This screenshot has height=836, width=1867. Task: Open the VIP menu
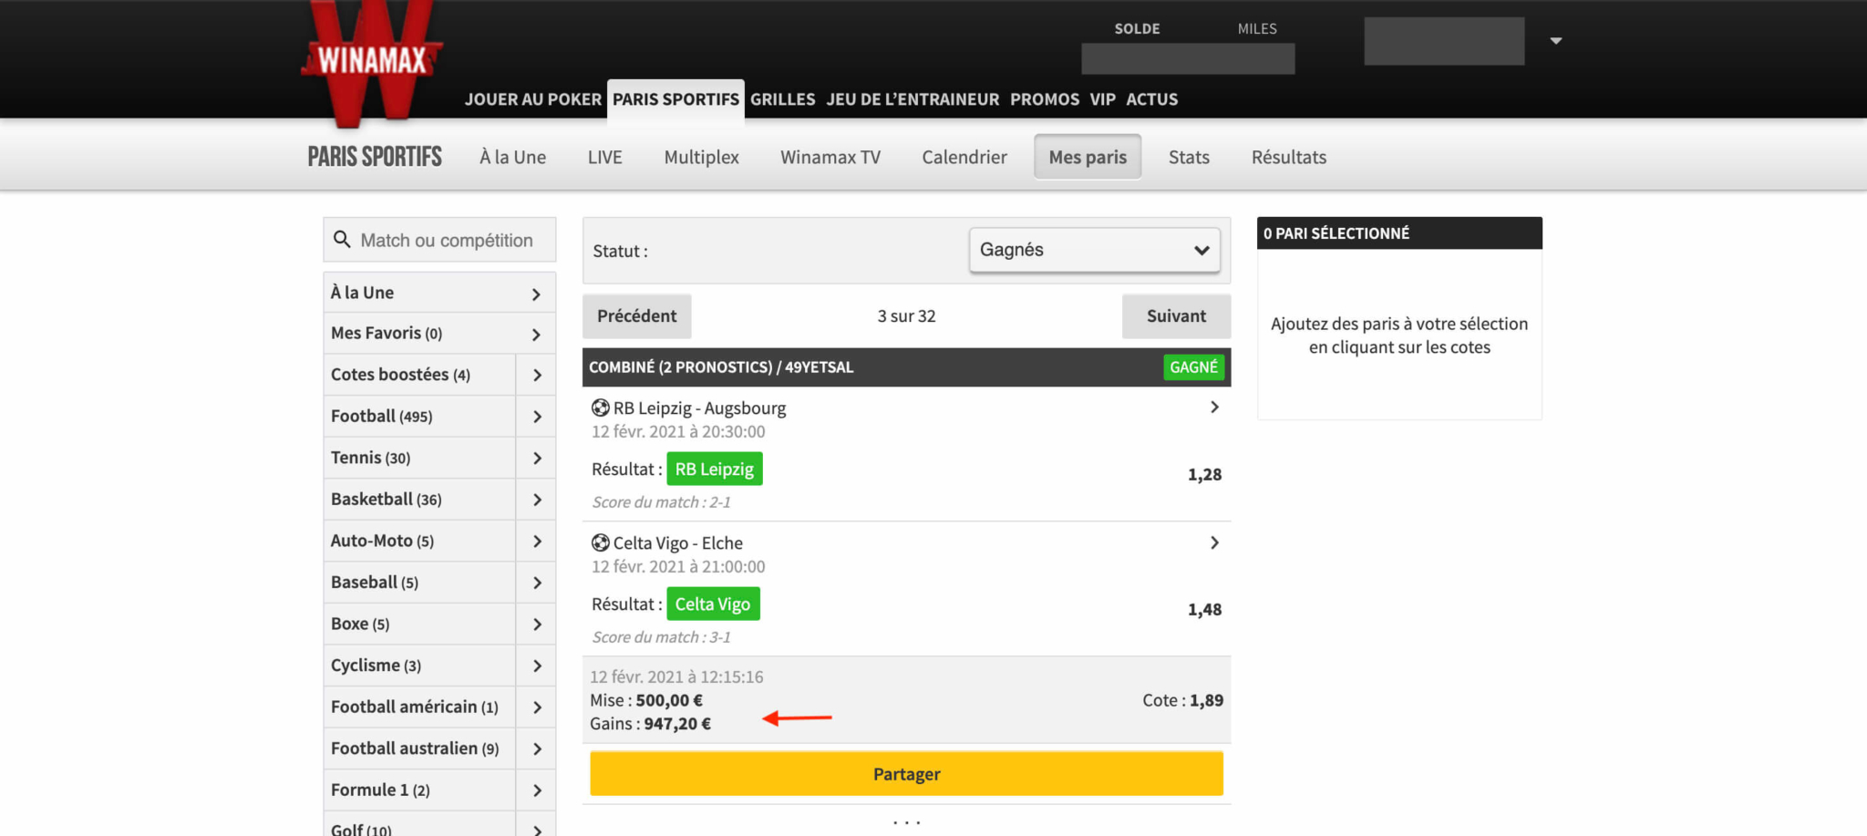tap(1103, 99)
